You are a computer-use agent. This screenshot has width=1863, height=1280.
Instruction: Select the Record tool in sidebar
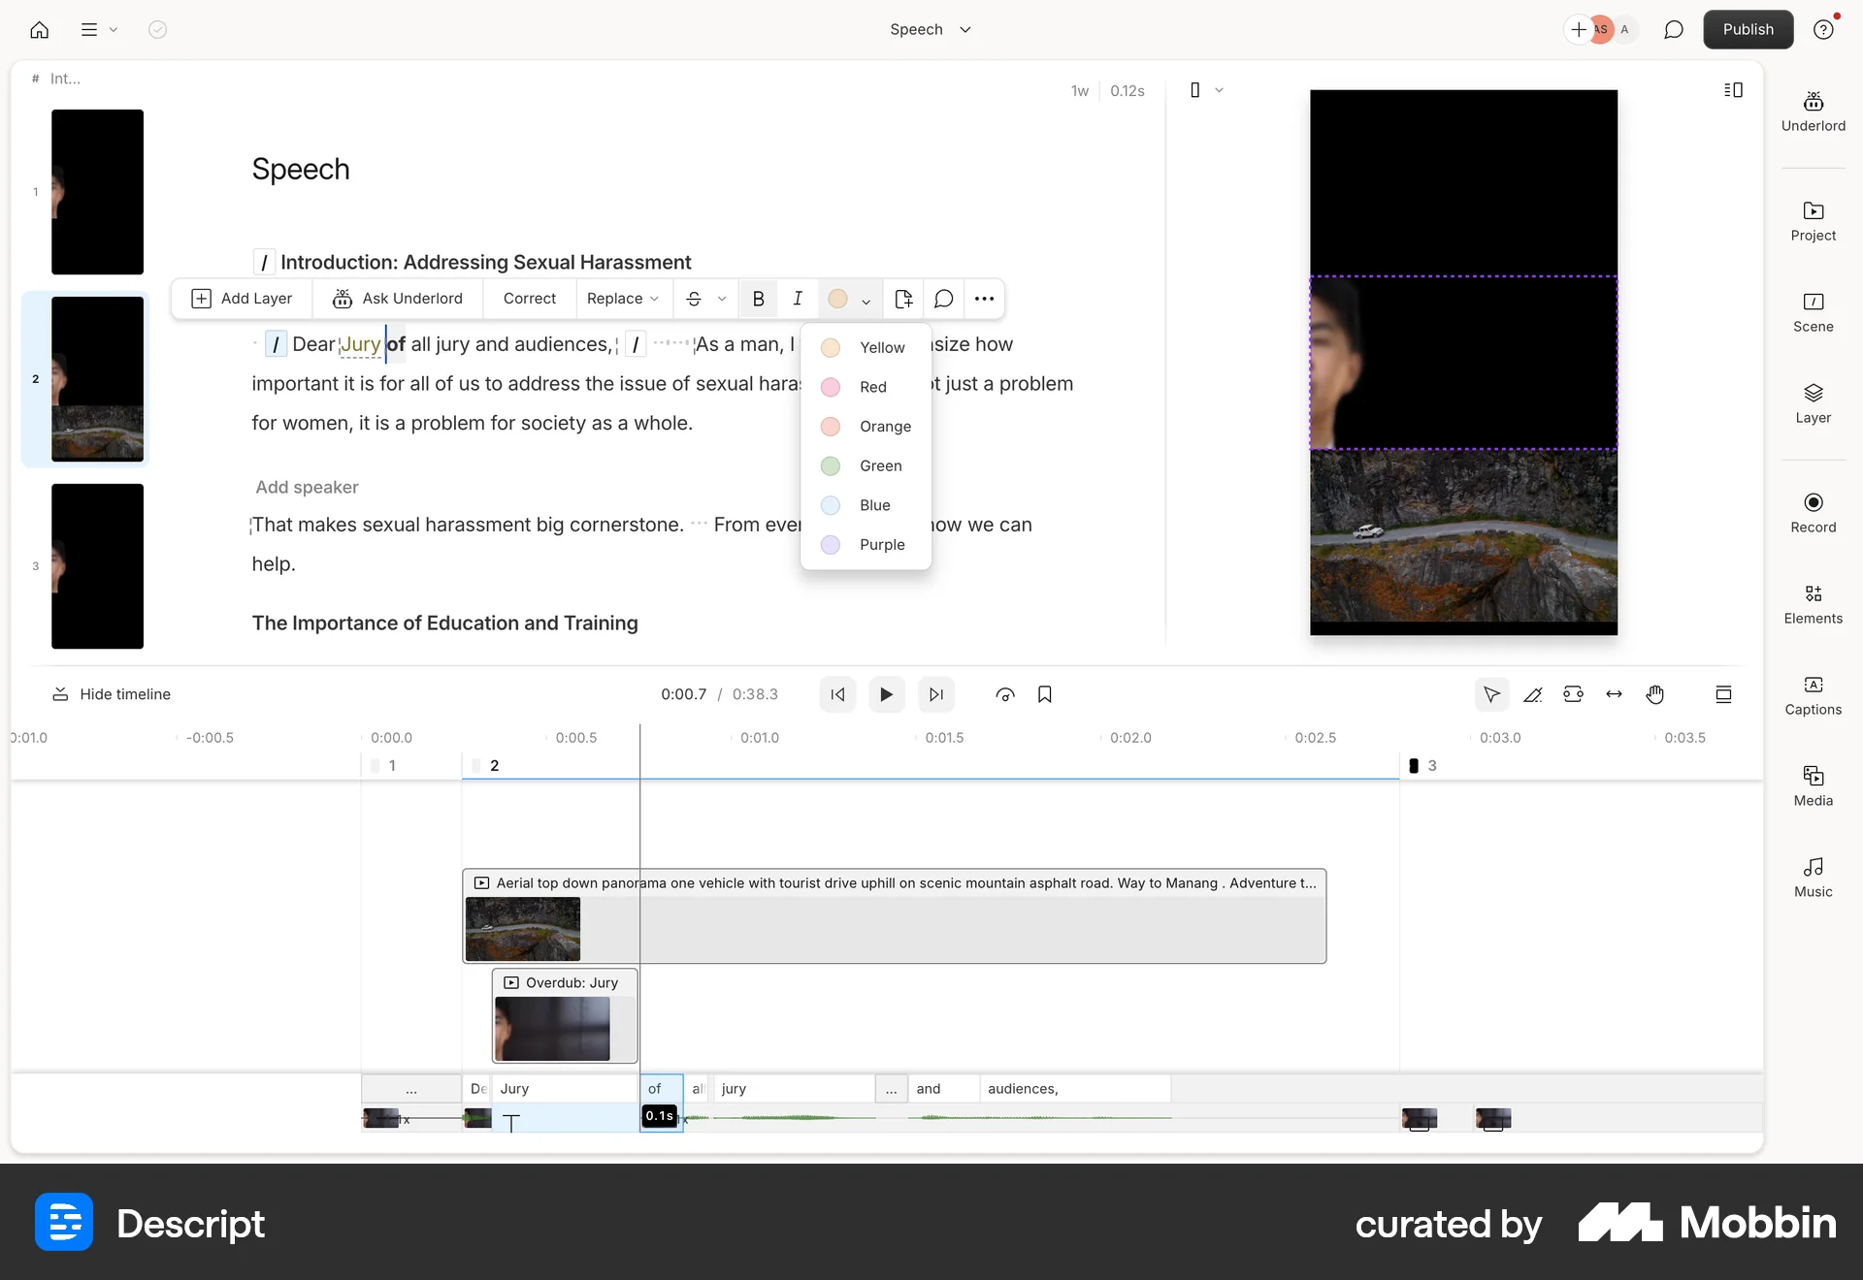pyautogui.click(x=1813, y=511)
